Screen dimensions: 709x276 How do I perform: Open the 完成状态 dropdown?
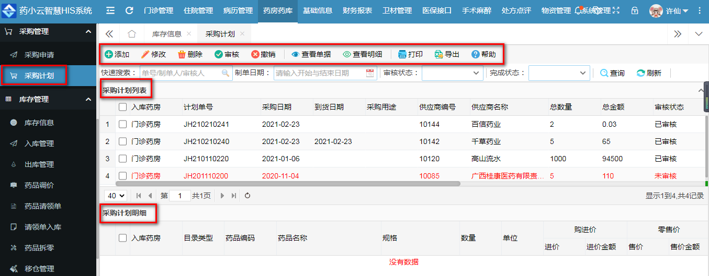click(x=559, y=73)
